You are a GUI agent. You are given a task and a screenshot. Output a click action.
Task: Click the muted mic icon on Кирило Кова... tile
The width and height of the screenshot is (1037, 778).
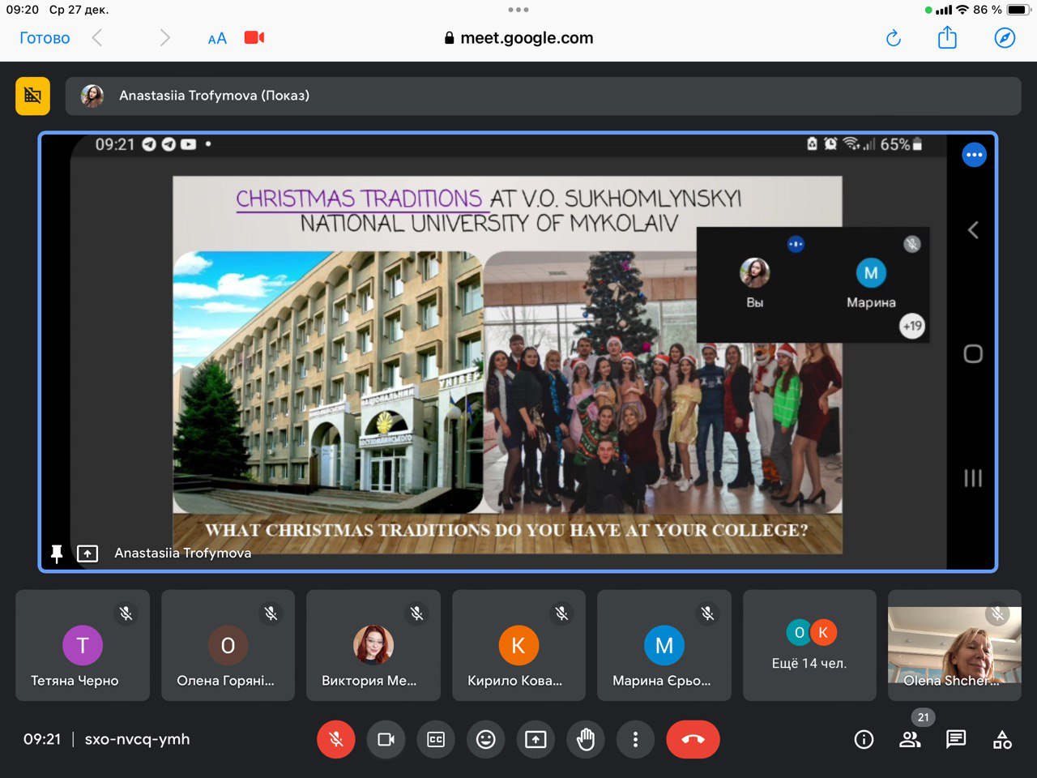(562, 613)
